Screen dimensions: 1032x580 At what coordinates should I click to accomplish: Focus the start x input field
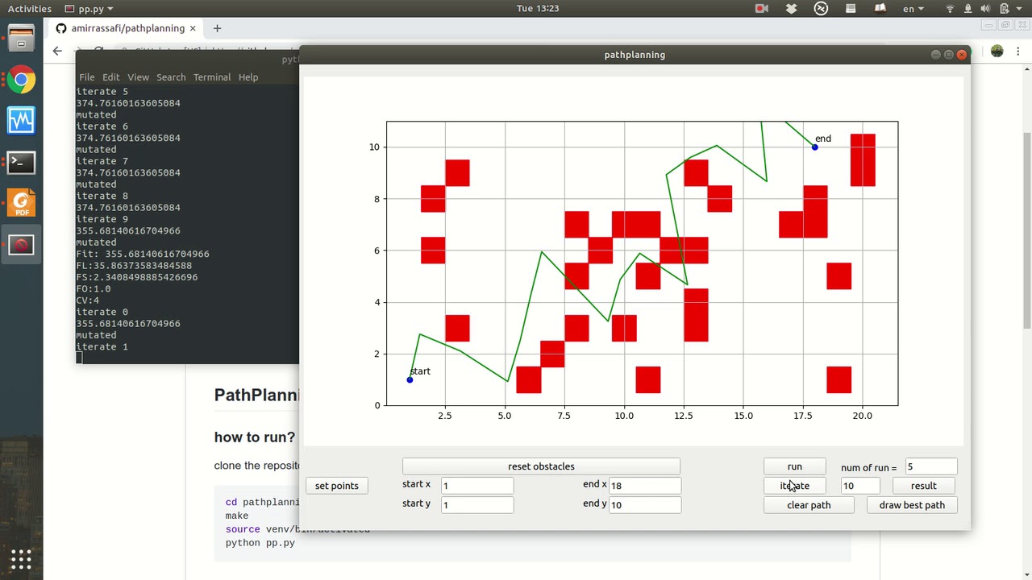tap(477, 486)
